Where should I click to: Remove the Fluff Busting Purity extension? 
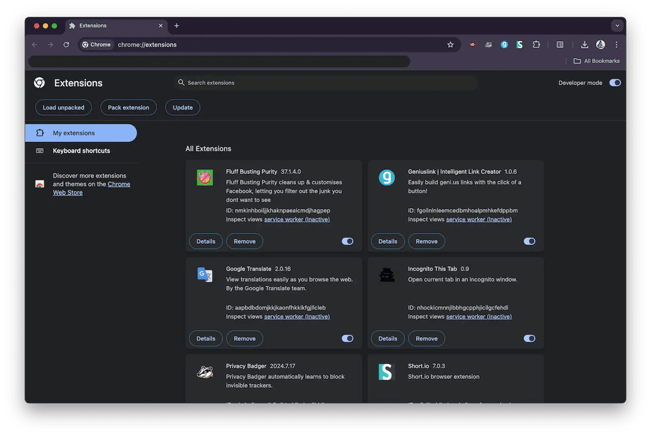pos(245,242)
